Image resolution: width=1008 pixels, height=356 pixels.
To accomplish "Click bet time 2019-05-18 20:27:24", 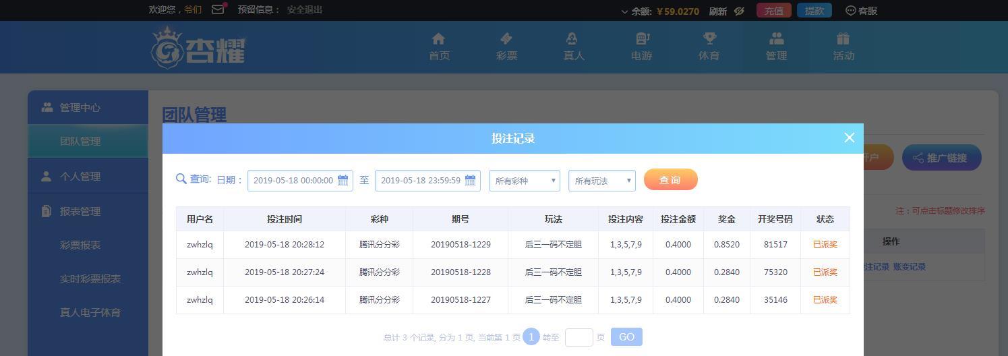I will (285, 272).
